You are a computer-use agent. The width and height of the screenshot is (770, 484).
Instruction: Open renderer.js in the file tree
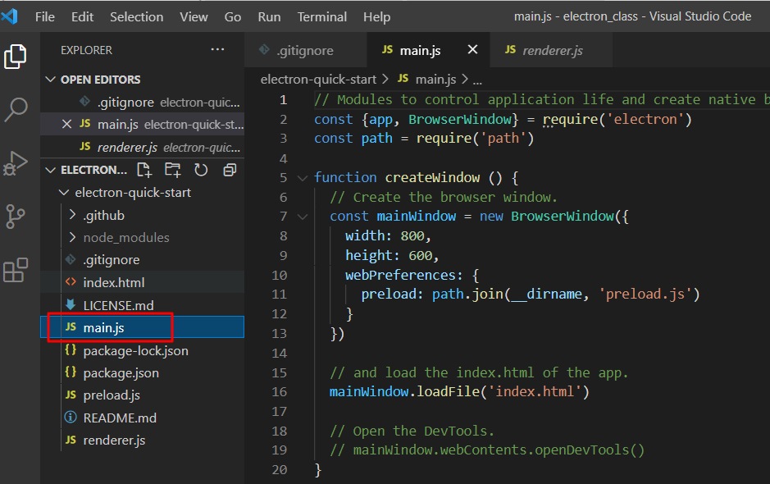[143, 441]
